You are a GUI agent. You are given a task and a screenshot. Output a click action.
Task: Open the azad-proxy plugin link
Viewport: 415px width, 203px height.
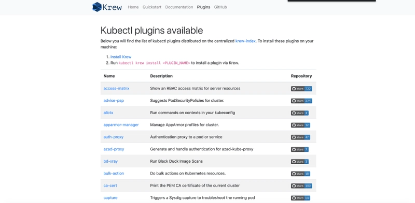coord(114,149)
